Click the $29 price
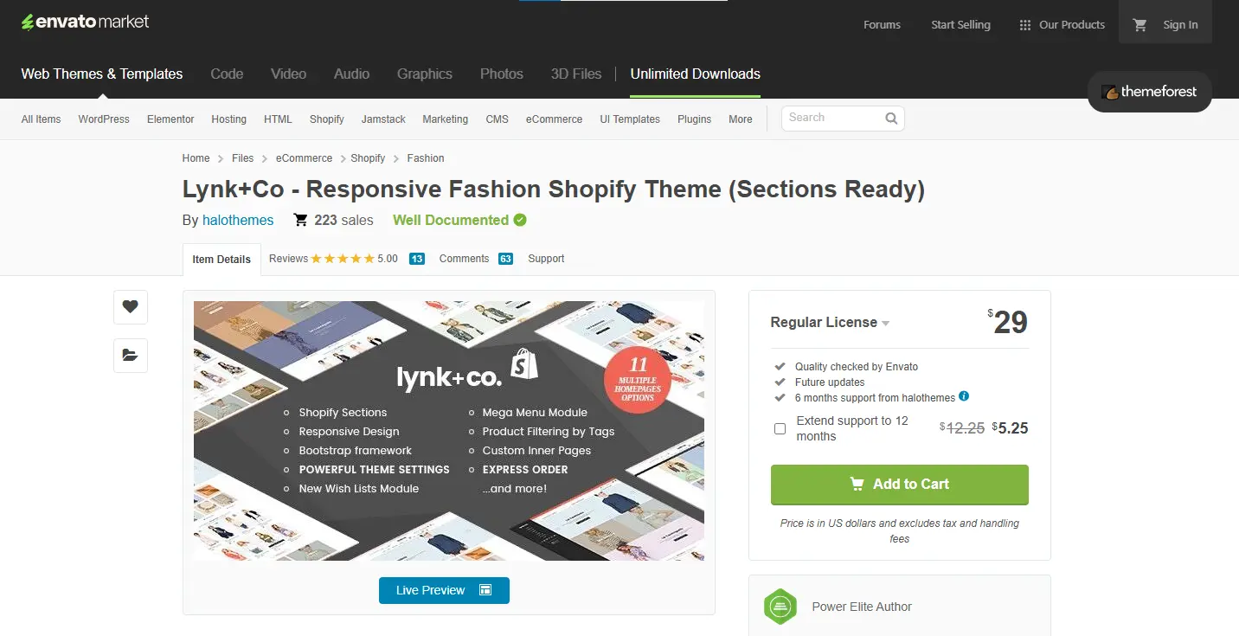This screenshot has height=636, width=1239. click(x=1007, y=322)
